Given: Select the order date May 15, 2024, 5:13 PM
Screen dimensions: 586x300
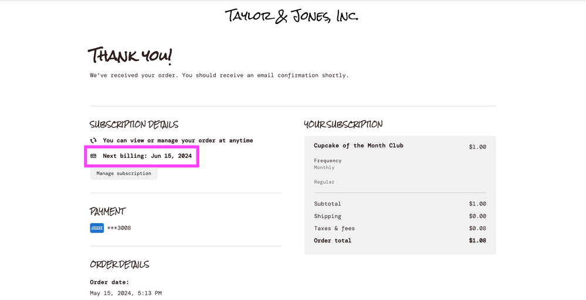Looking at the screenshot, I should click(126, 293).
